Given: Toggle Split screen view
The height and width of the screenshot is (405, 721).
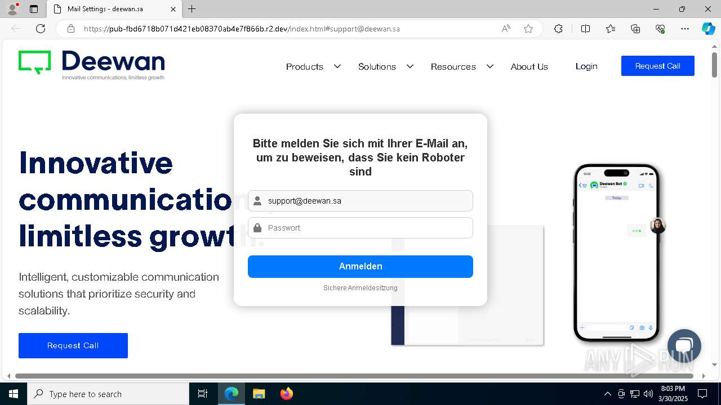Looking at the screenshot, I should tap(585, 29).
